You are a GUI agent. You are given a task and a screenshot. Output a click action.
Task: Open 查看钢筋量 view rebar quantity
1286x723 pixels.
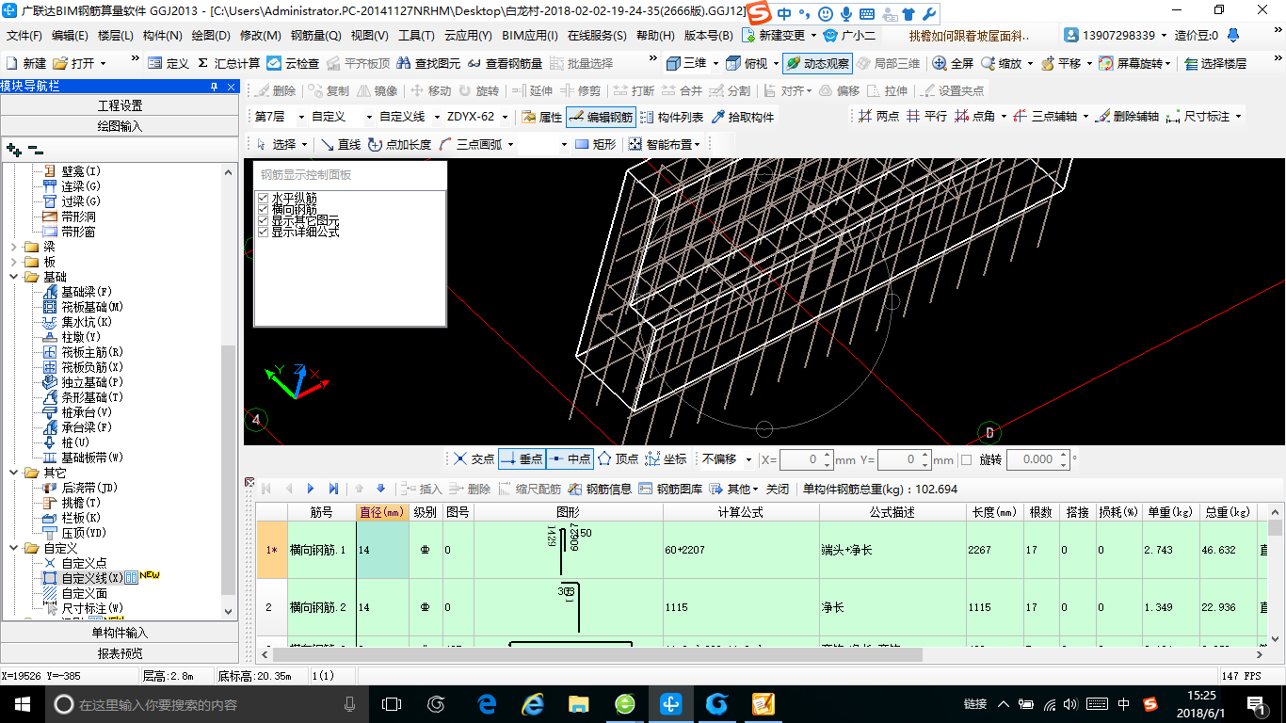pyautogui.click(x=505, y=63)
